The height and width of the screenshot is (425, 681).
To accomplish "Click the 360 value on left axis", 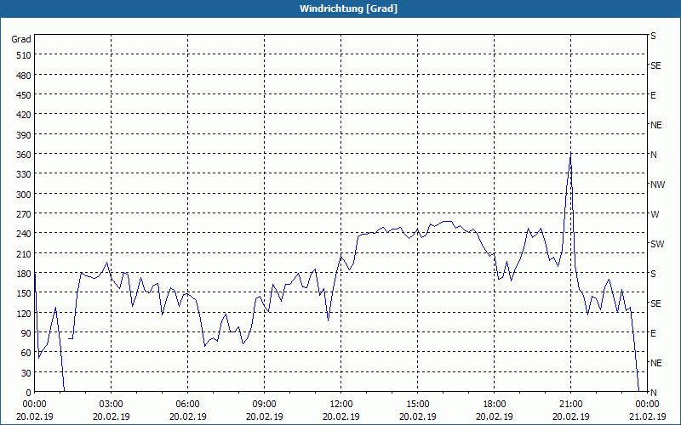I will point(25,155).
